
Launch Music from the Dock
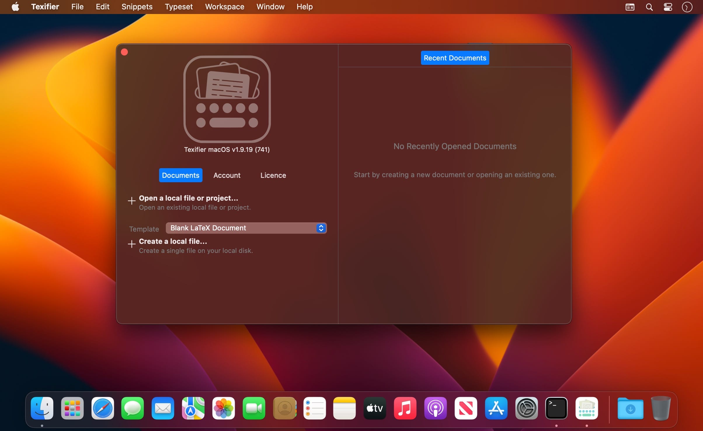coord(405,408)
